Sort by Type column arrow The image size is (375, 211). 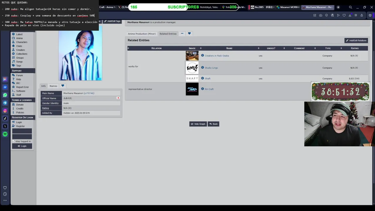click(341, 48)
